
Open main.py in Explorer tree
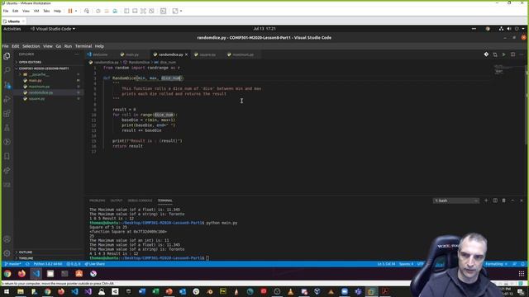pyautogui.click(x=35, y=81)
